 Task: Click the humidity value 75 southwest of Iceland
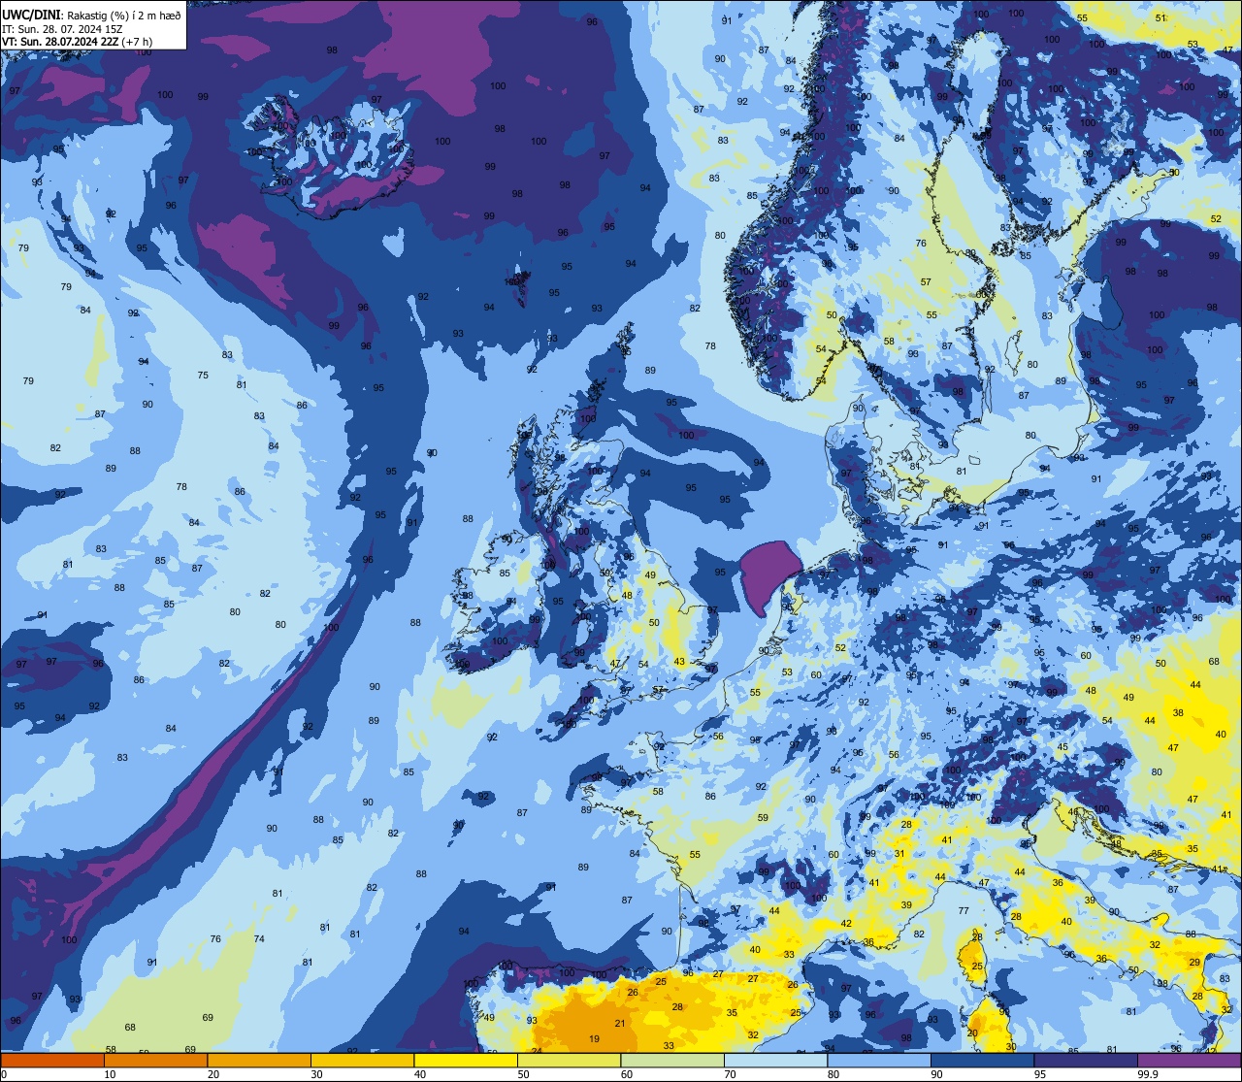(x=203, y=376)
